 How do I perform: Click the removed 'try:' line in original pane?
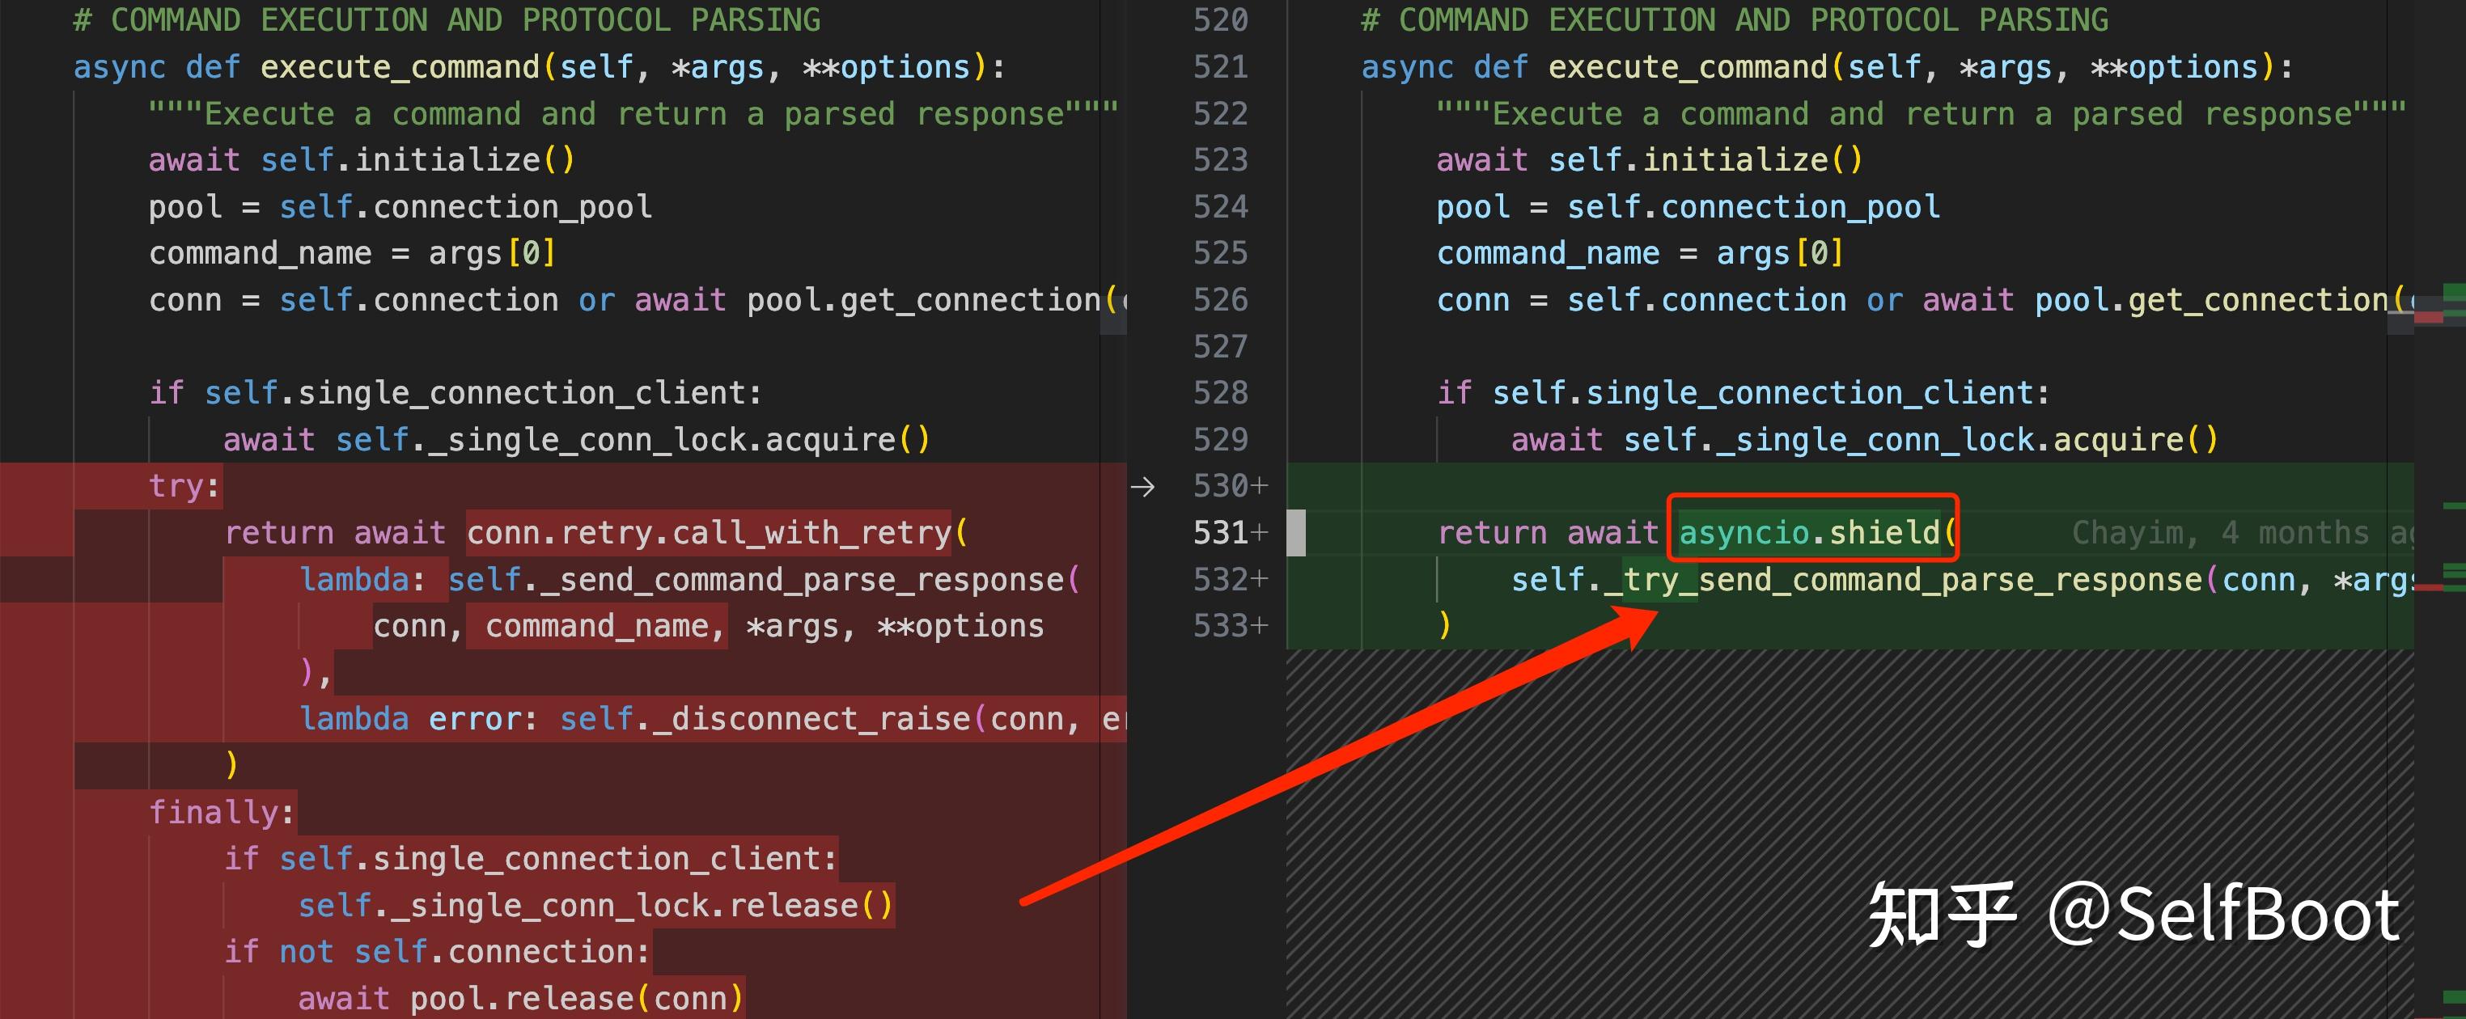(x=184, y=487)
